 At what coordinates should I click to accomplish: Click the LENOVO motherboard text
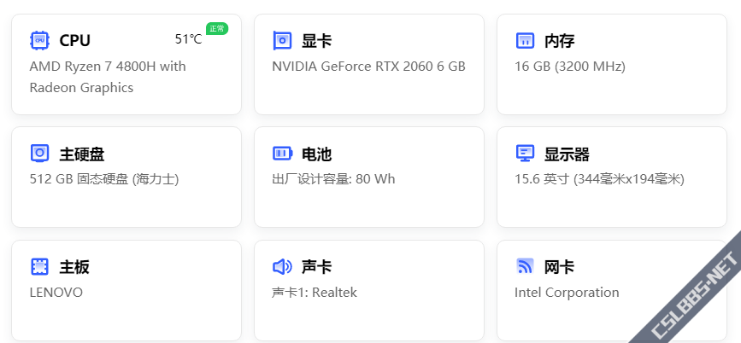click(x=56, y=293)
